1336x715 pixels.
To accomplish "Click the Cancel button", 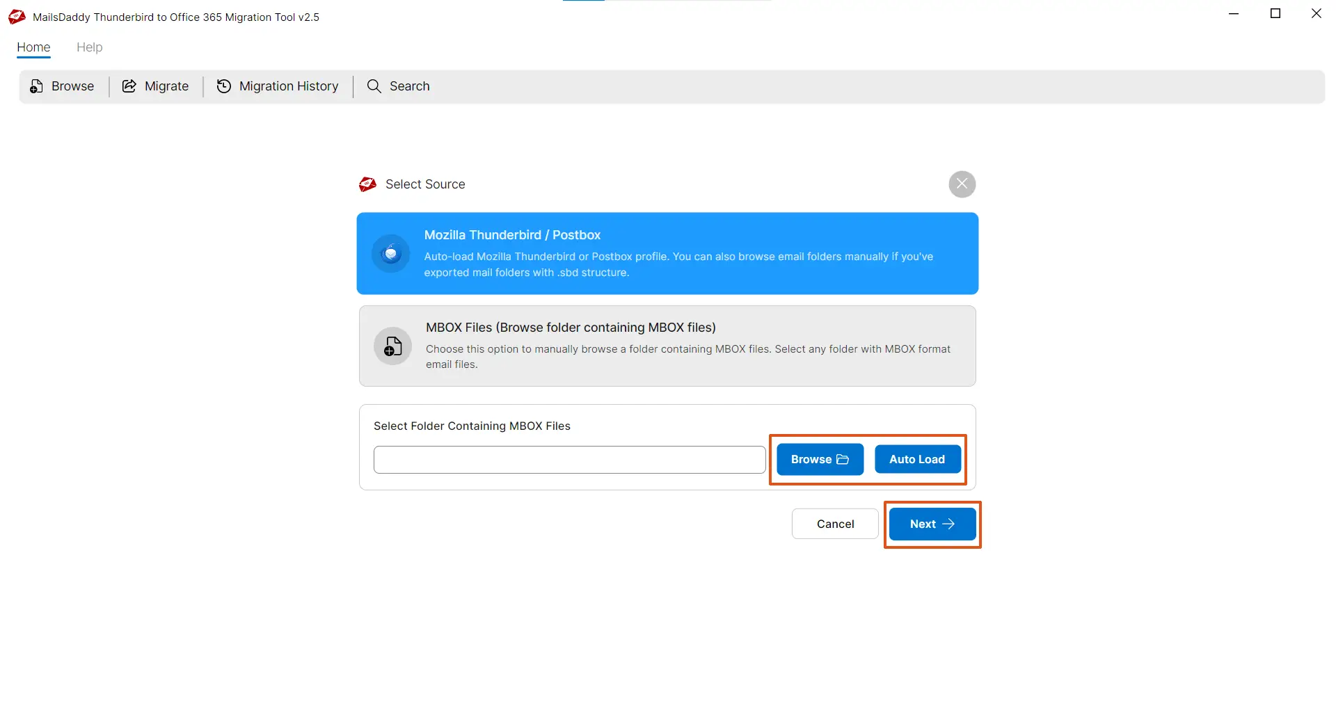I will click(x=834, y=523).
